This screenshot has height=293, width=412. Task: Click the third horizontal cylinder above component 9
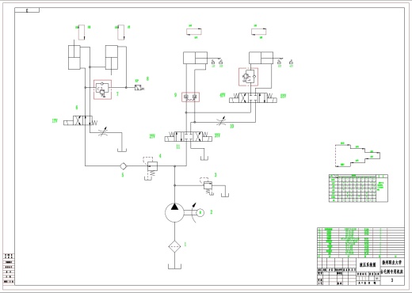(x=195, y=58)
